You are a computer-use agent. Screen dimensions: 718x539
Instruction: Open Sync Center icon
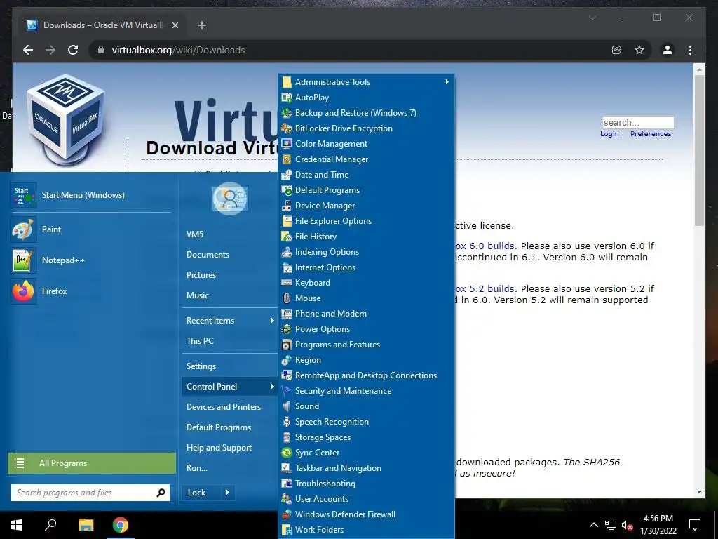point(287,453)
